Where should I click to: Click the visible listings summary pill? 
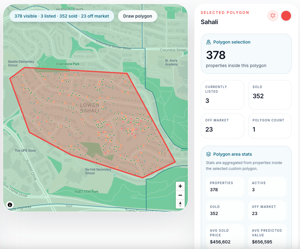click(x=61, y=16)
